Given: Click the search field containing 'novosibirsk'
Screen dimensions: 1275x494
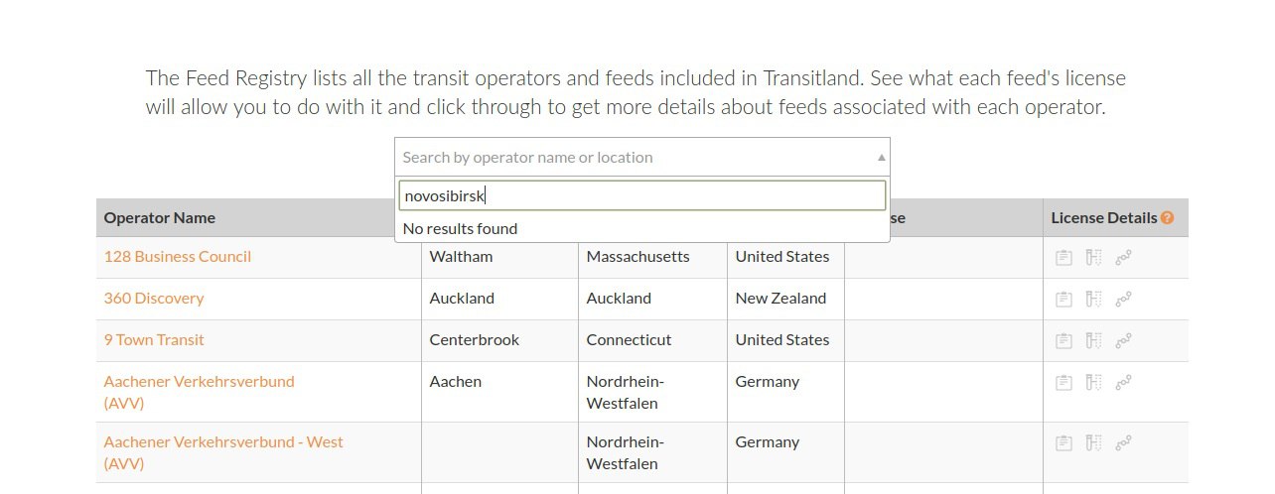Looking at the screenshot, I should (x=642, y=196).
